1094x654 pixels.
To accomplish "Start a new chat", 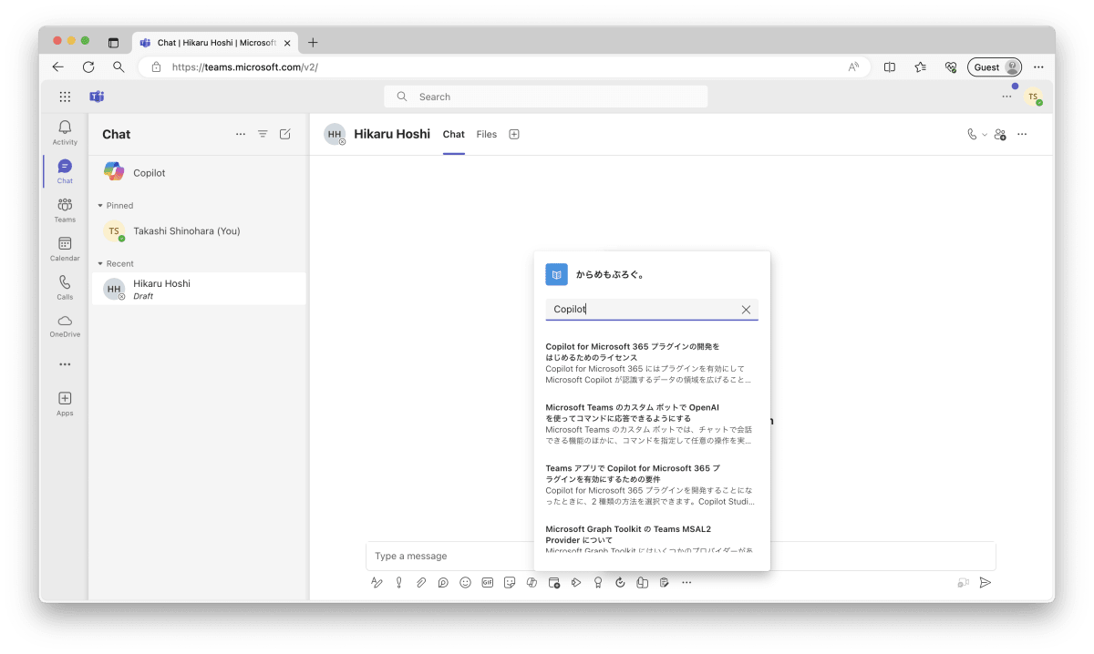I will (285, 134).
